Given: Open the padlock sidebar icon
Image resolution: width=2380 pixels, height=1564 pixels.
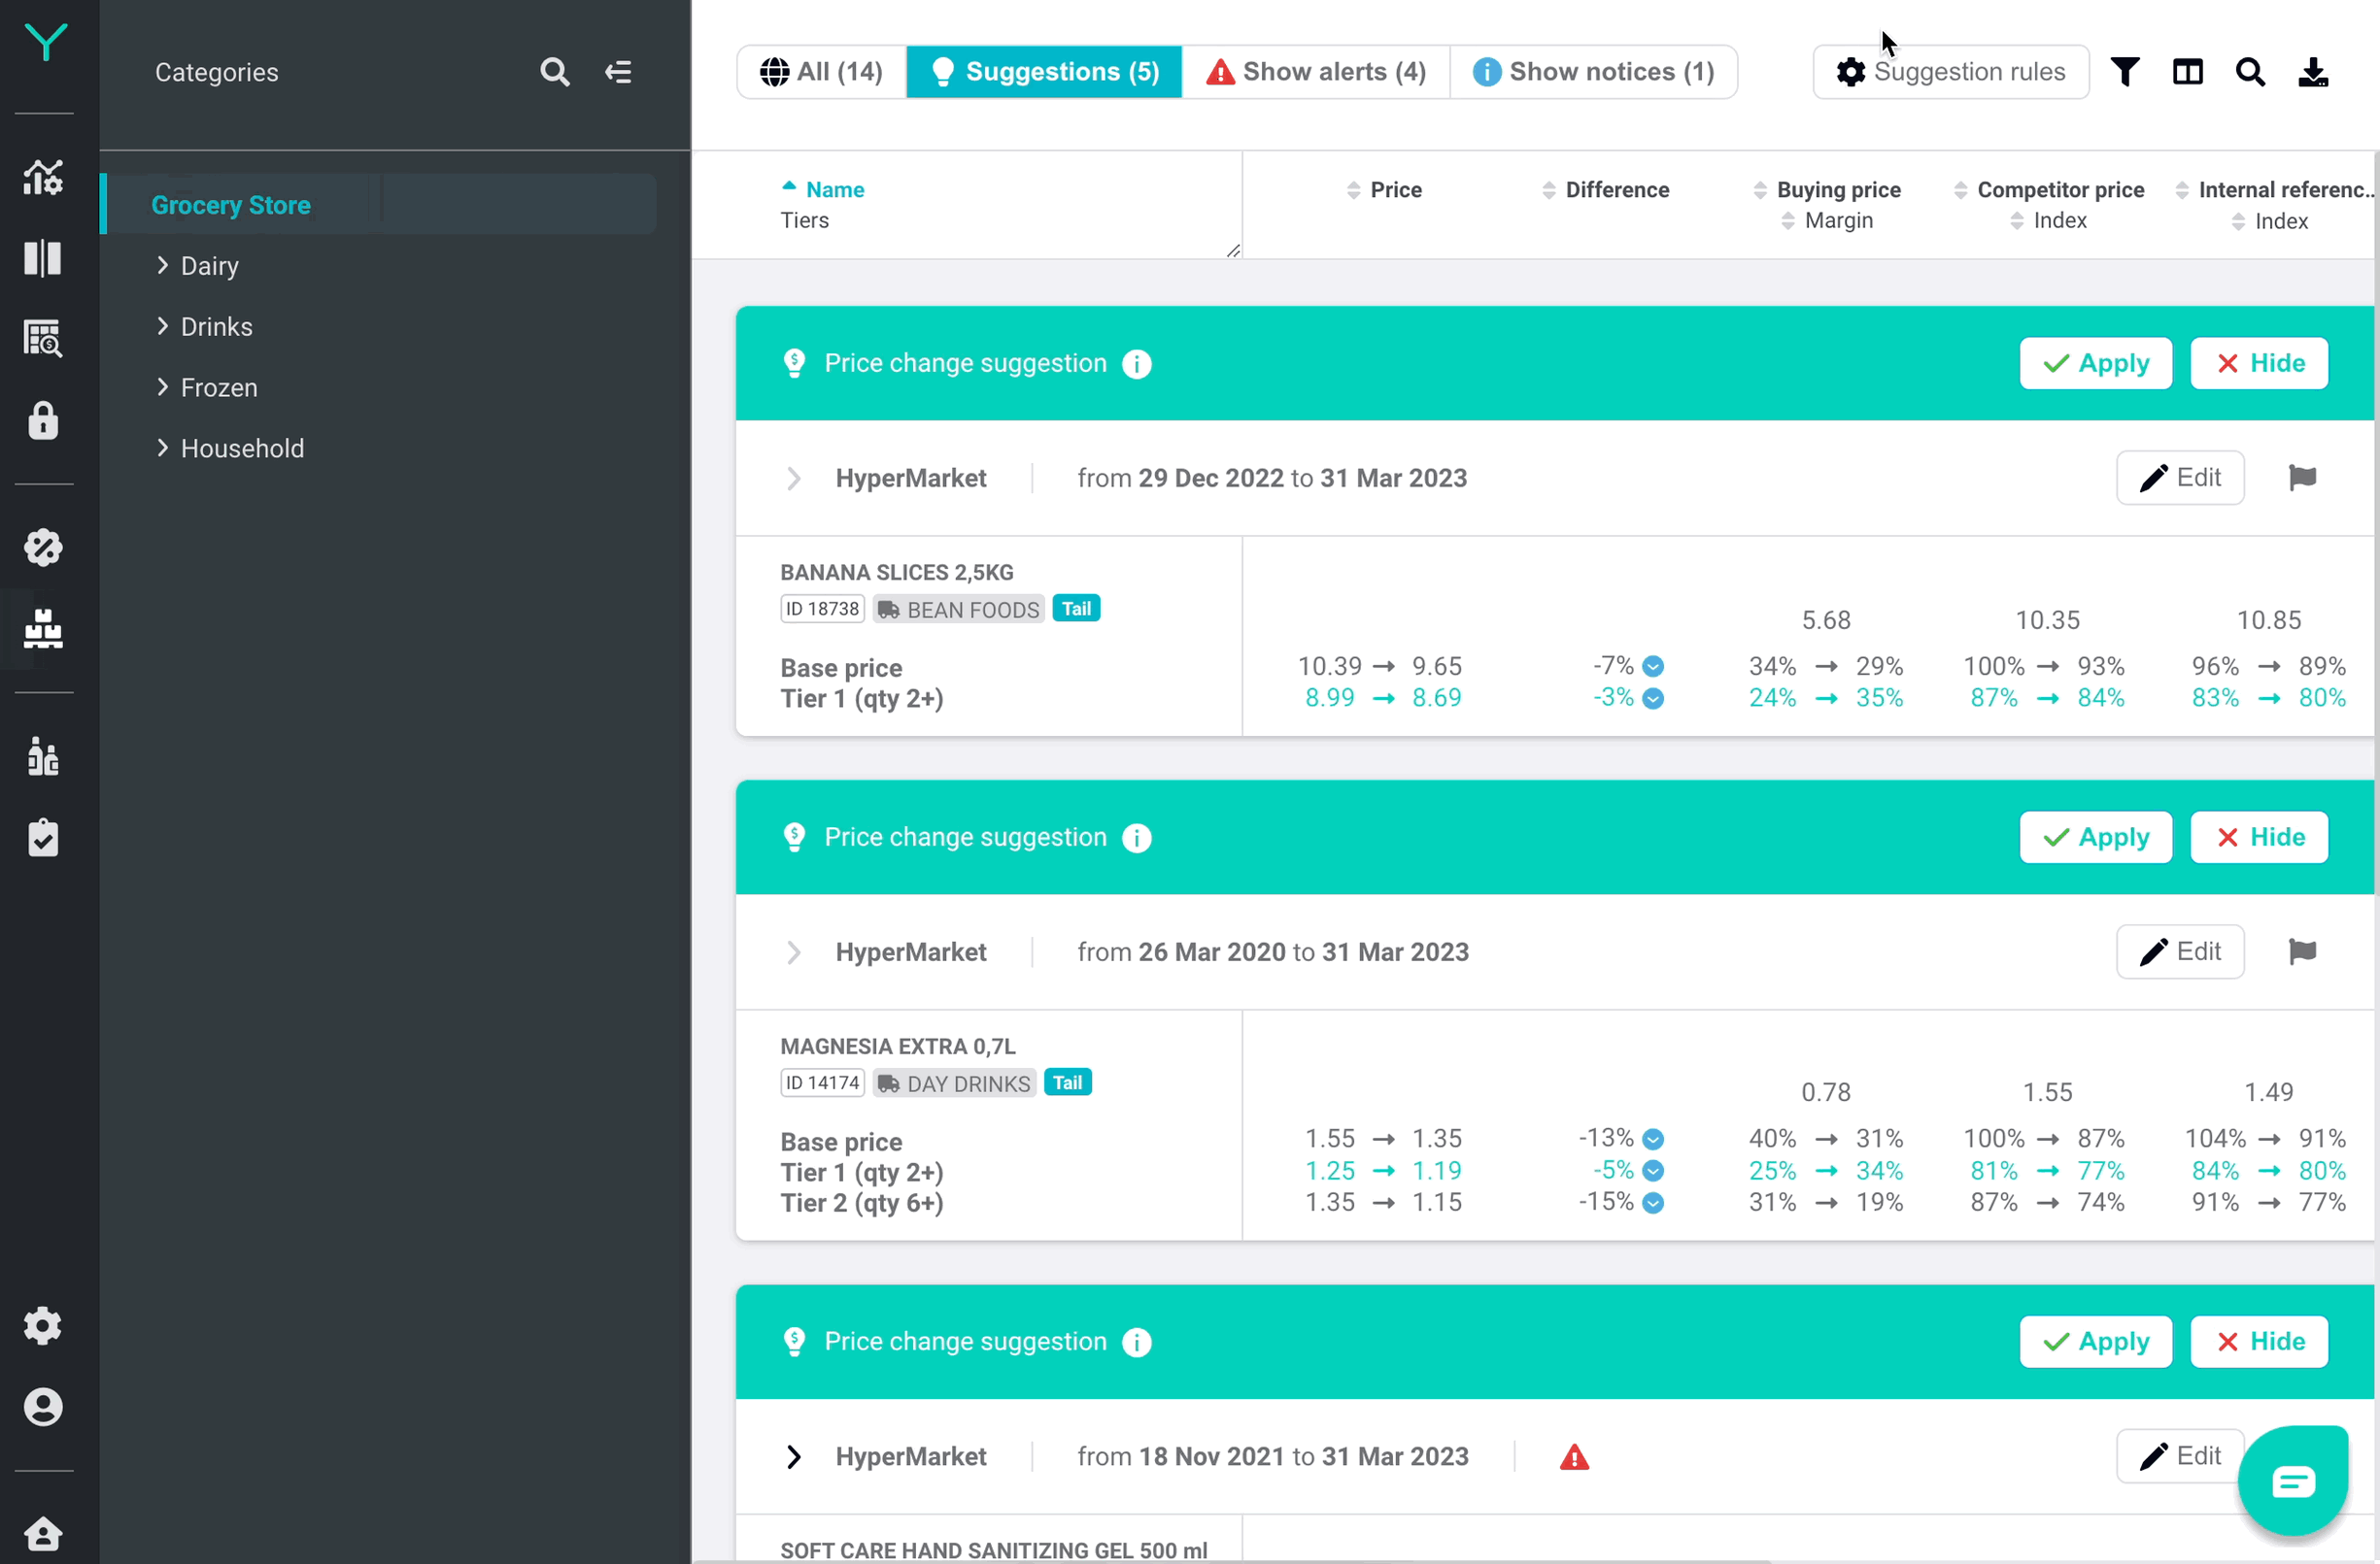Looking at the screenshot, I should pos(43,420).
